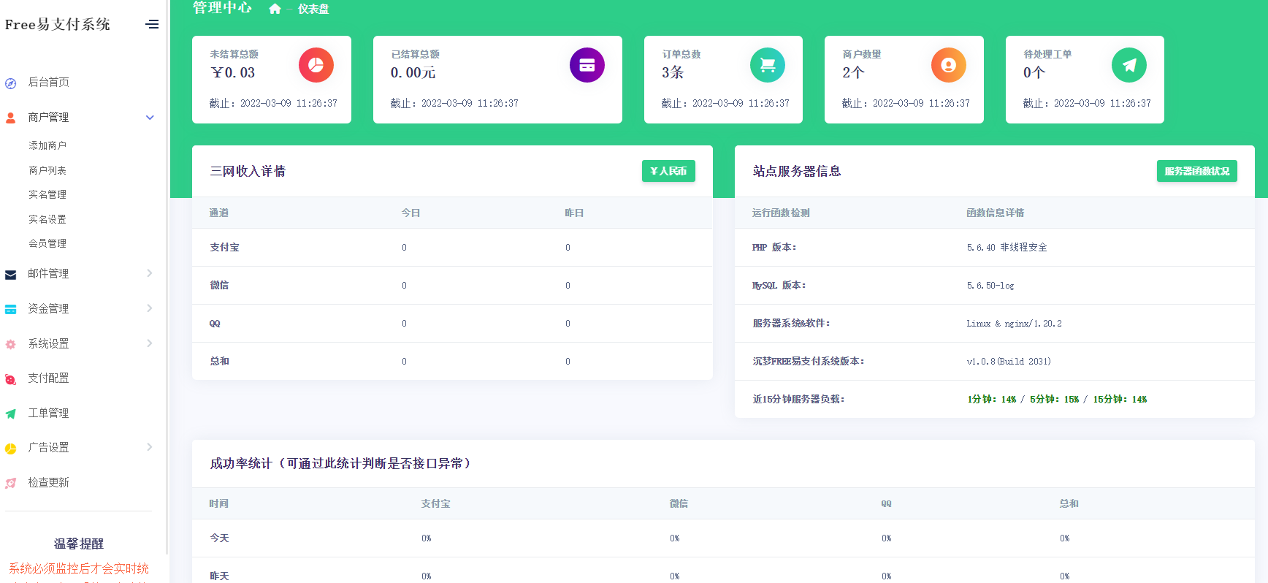Select 实名管理 submenu item
Viewport: 1268px width, 583px height.
pos(47,194)
